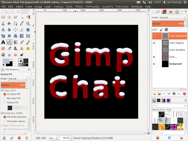Hide the Gimp text layer
The height and width of the screenshot is (141, 188).
[154, 57]
